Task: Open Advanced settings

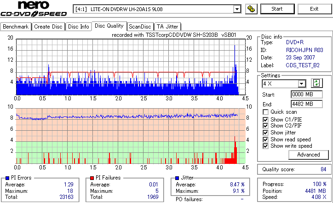Action: pyautogui.click(x=308, y=155)
